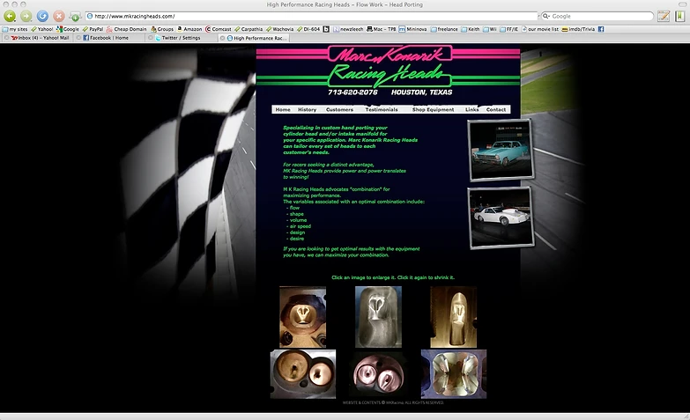Enlarge the top-middle silver port thumbnail
The image size is (690, 420).
coord(378,317)
